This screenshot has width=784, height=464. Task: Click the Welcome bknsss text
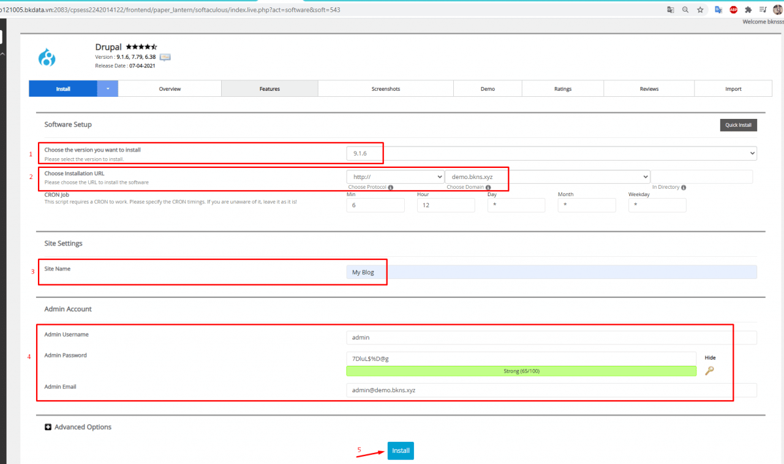763,21
